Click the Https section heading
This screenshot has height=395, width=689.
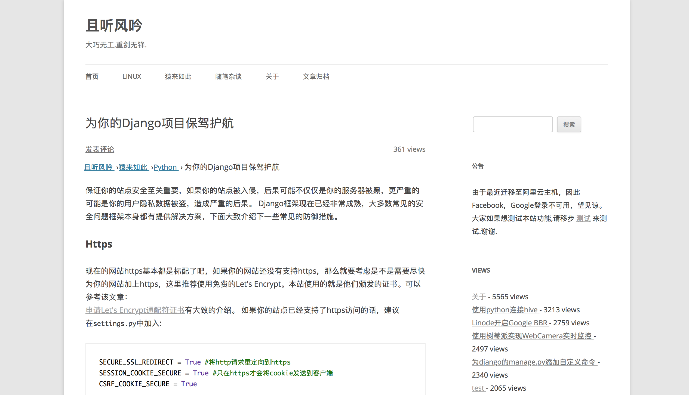click(x=99, y=244)
